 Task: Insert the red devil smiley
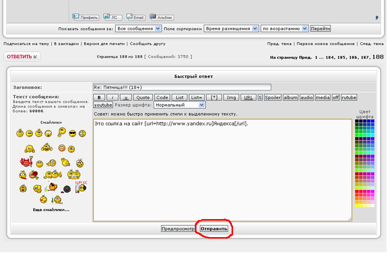[25, 162]
